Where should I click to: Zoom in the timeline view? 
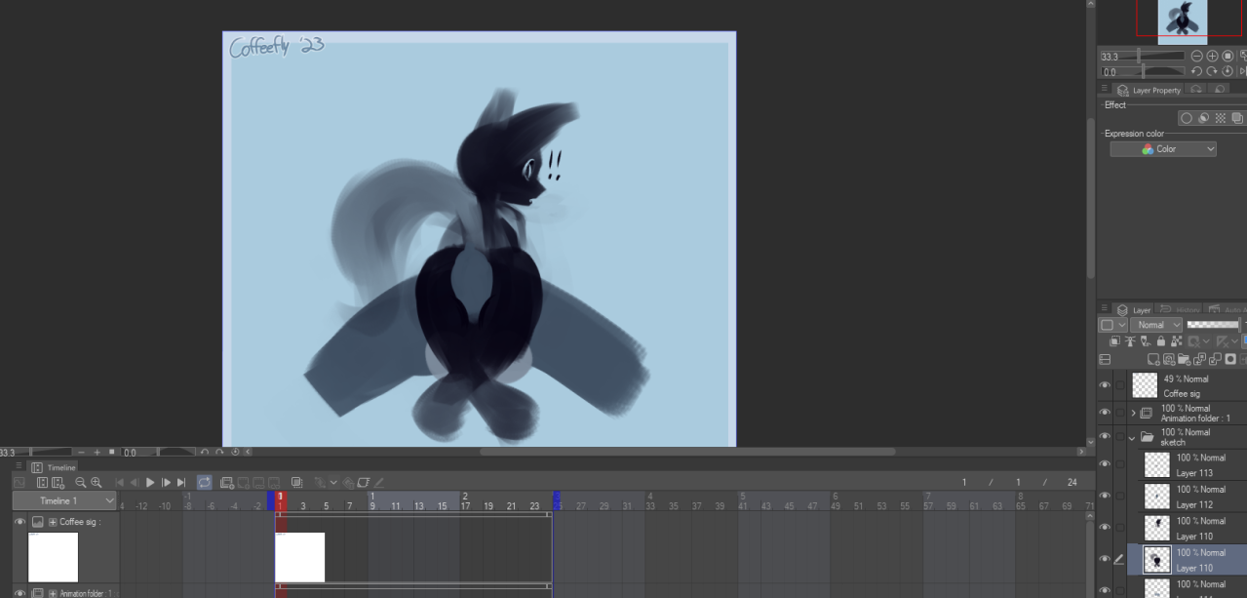97,482
